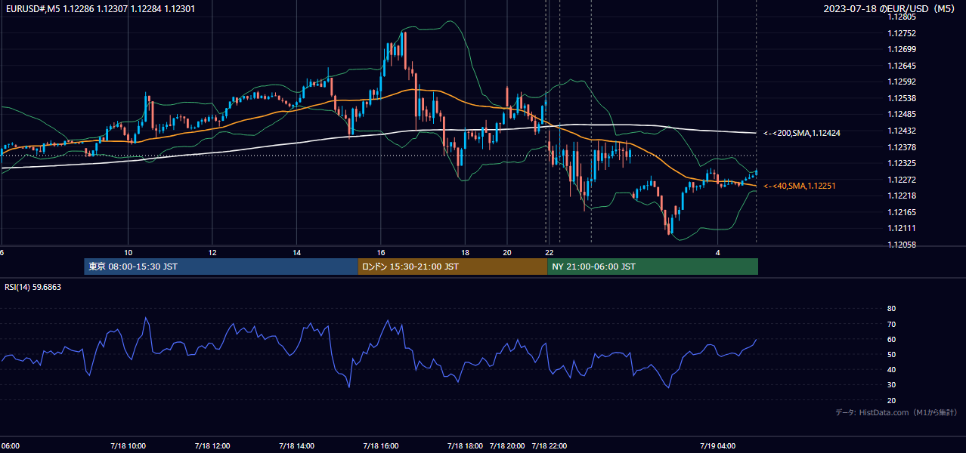Click RSI scale value 60
The width and height of the screenshot is (966, 453).
[x=891, y=339]
